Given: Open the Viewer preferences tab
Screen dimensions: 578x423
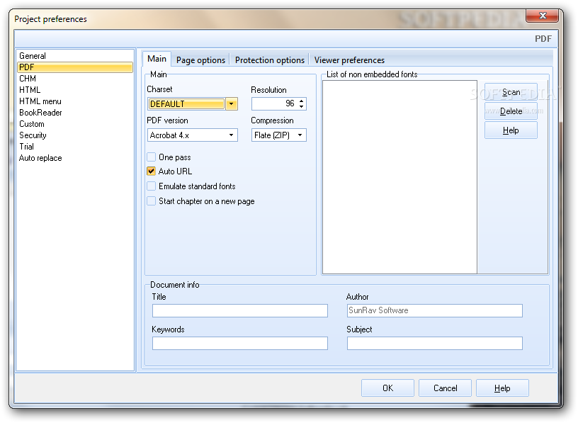Looking at the screenshot, I should (349, 60).
